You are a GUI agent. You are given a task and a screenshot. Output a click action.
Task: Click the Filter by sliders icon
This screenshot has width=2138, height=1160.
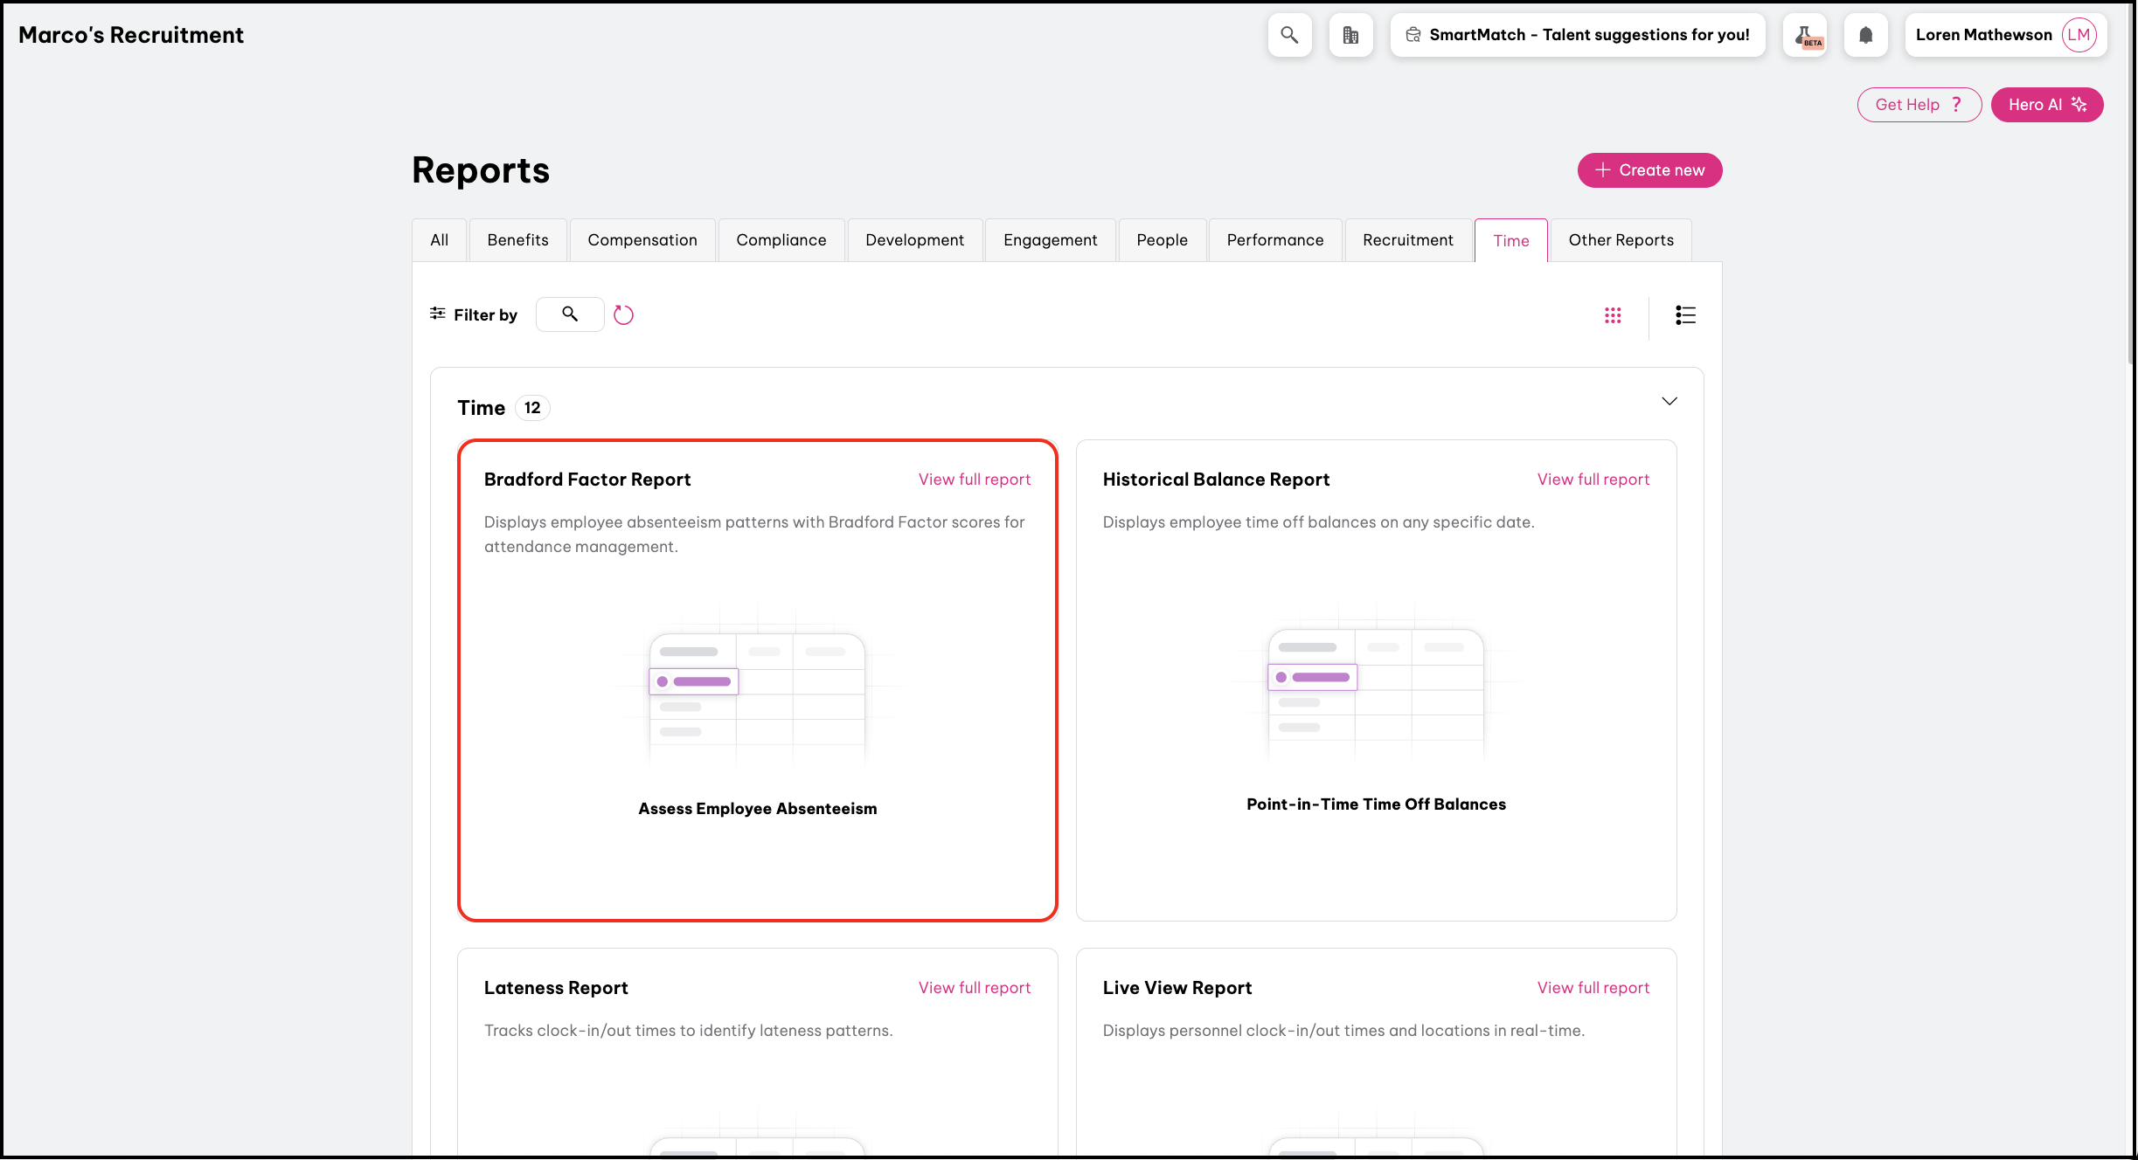point(438,314)
